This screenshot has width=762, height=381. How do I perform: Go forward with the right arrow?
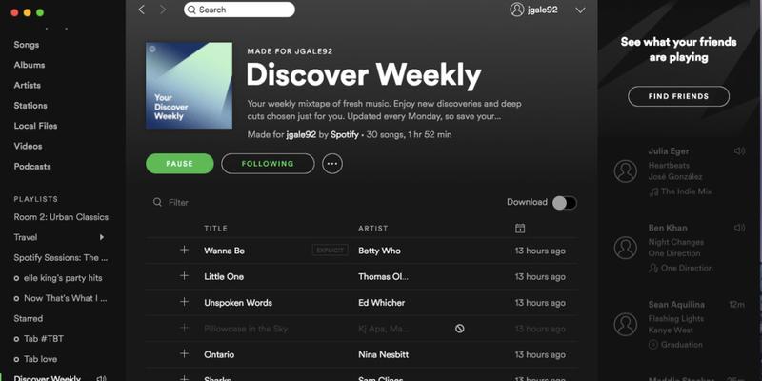pos(163,10)
